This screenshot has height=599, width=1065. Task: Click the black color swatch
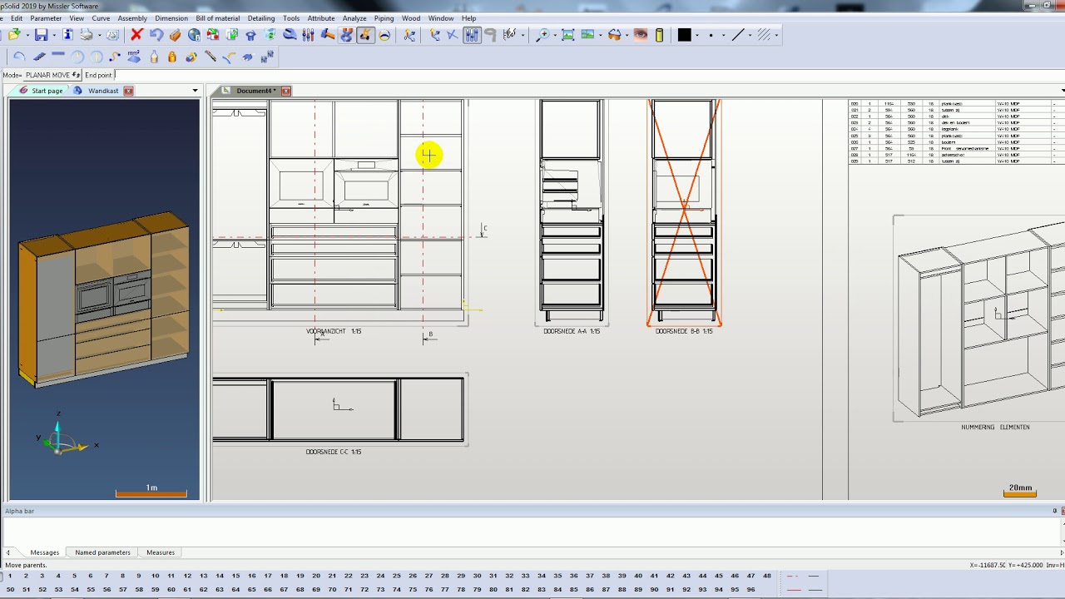pyautogui.click(x=685, y=35)
